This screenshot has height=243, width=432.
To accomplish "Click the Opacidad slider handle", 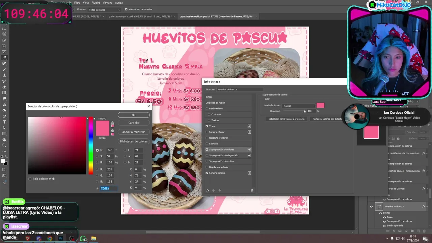I will click(305, 111).
